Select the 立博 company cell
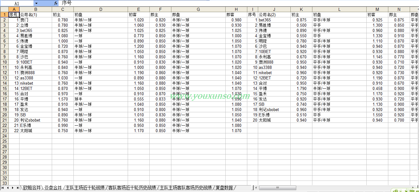This screenshot has width=419, height=192. pyautogui.click(x=36, y=25)
